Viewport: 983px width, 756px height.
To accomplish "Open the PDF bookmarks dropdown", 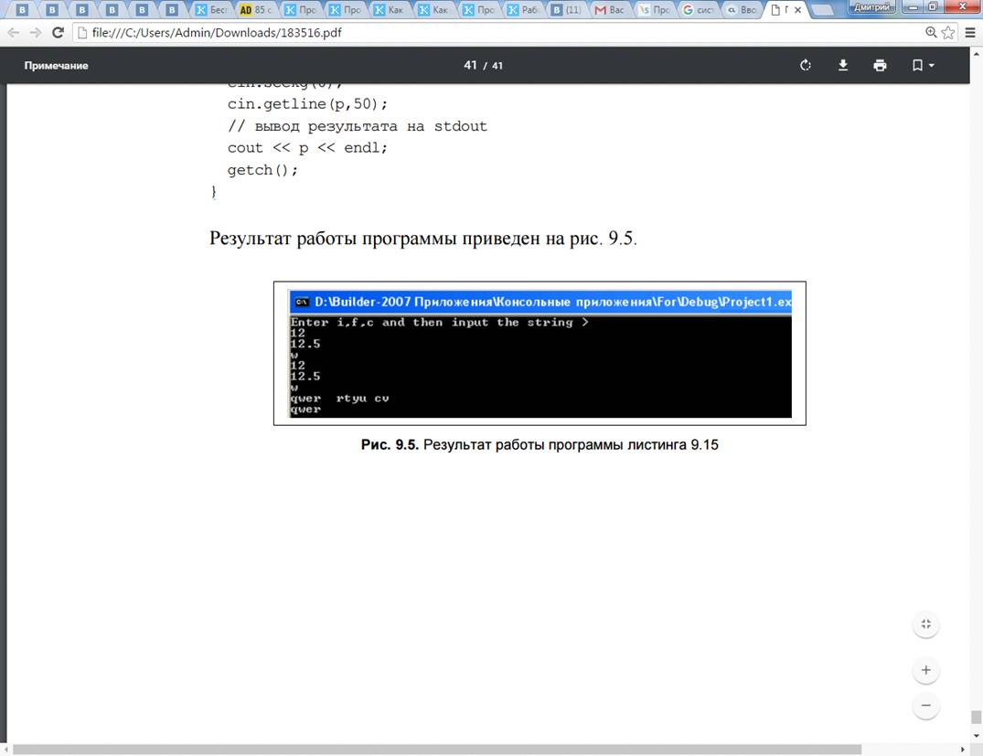I will coord(922,65).
